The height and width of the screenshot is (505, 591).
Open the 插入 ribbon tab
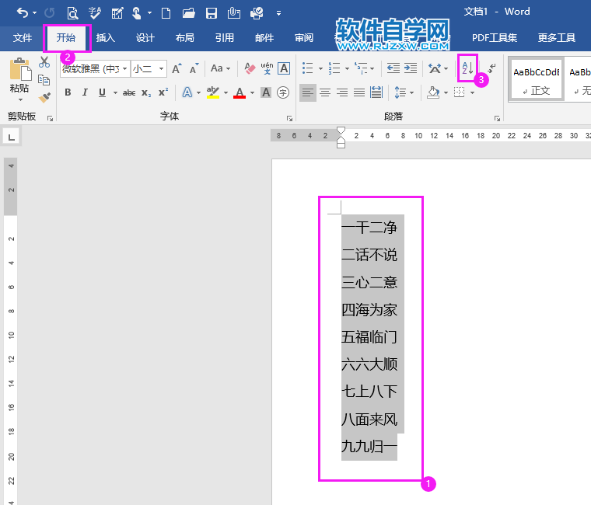point(106,38)
